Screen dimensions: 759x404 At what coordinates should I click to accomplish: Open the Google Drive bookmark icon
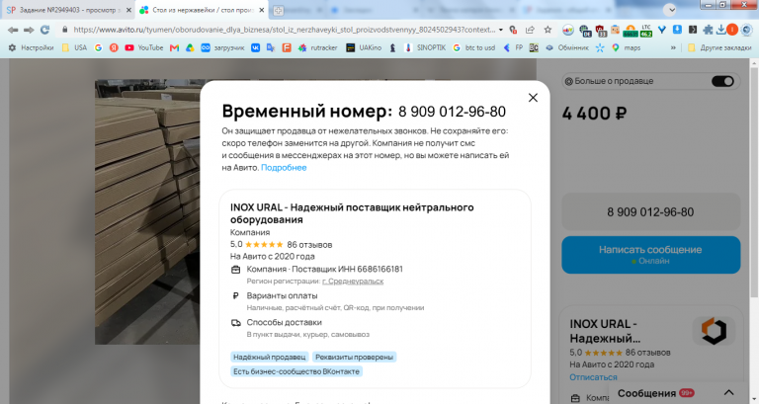190,47
